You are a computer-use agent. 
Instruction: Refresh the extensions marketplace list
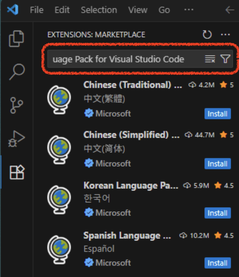pyautogui.click(x=207, y=35)
